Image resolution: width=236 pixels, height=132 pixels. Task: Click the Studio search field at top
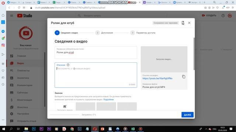[x=121, y=15]
